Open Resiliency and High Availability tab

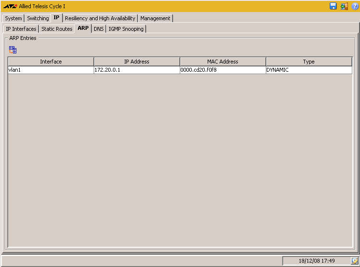pos(100,18)
